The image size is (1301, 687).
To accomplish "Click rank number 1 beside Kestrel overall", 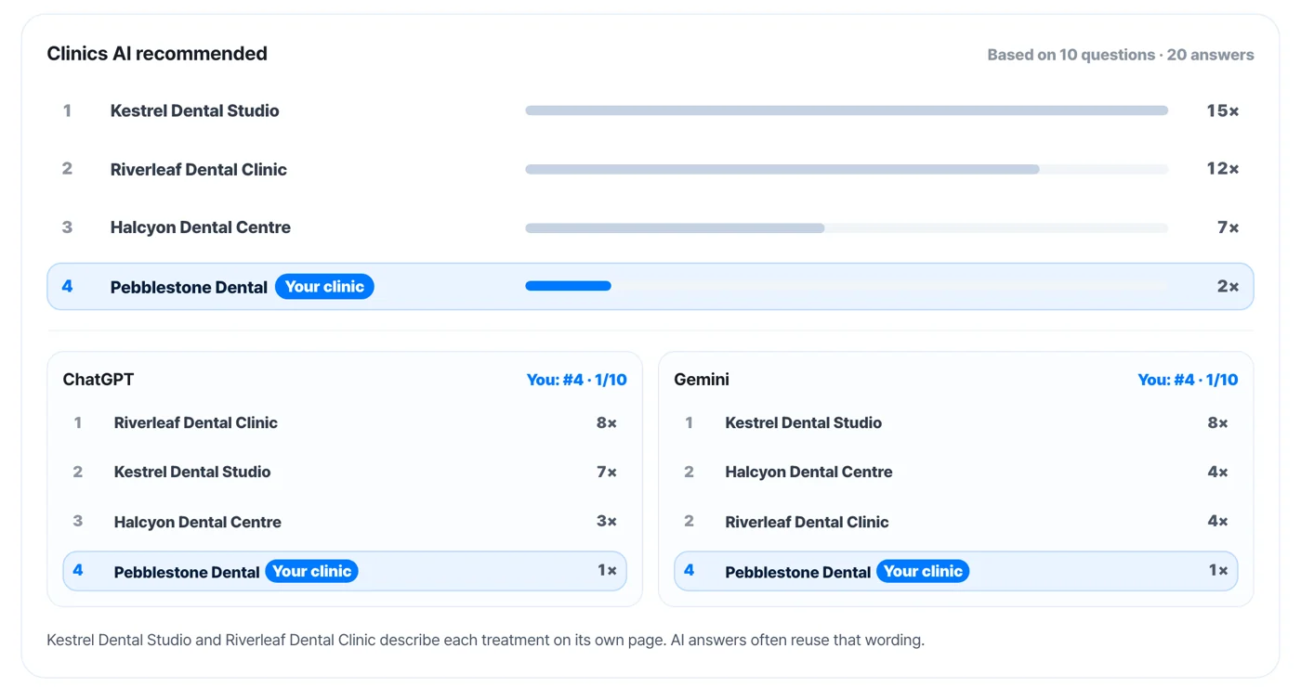I will [67, 110].
